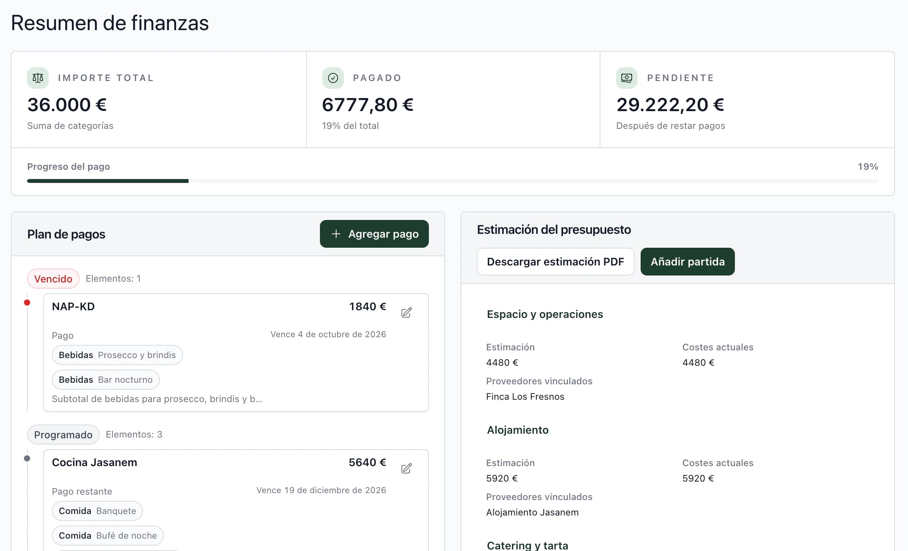Click linked vendor Alojamiento Jasanem
Image resolution: width=908 pixels, height=551 pixels.
pyautogui.click(x=532, y=512)
